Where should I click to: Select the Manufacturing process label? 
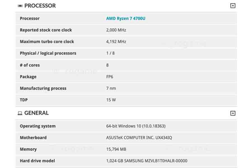coord(43,88)
